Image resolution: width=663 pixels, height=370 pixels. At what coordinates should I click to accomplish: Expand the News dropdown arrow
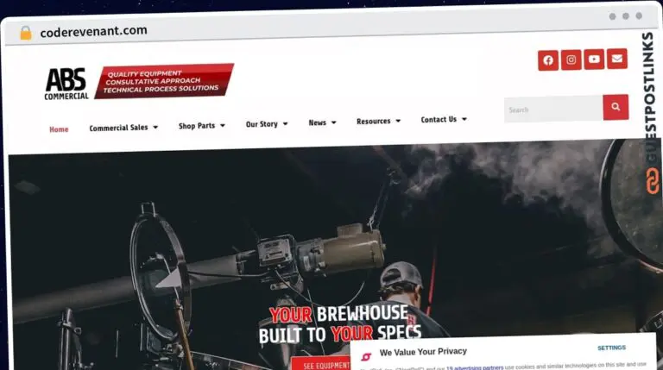333,122
